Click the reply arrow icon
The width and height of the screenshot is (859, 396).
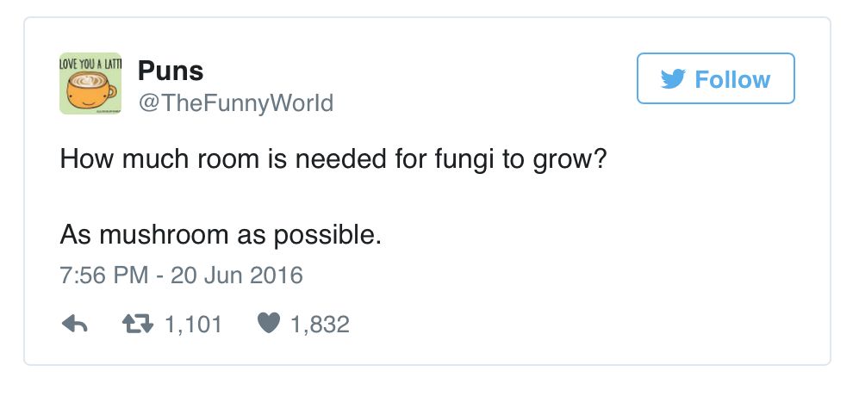point(76,325)
